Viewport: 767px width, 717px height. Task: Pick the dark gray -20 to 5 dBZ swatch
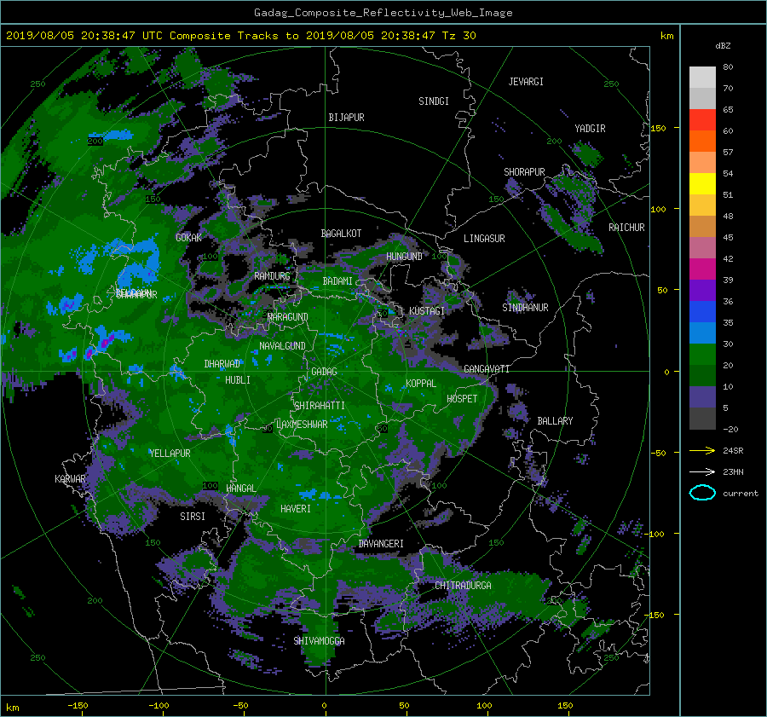(x=702, y=419)
